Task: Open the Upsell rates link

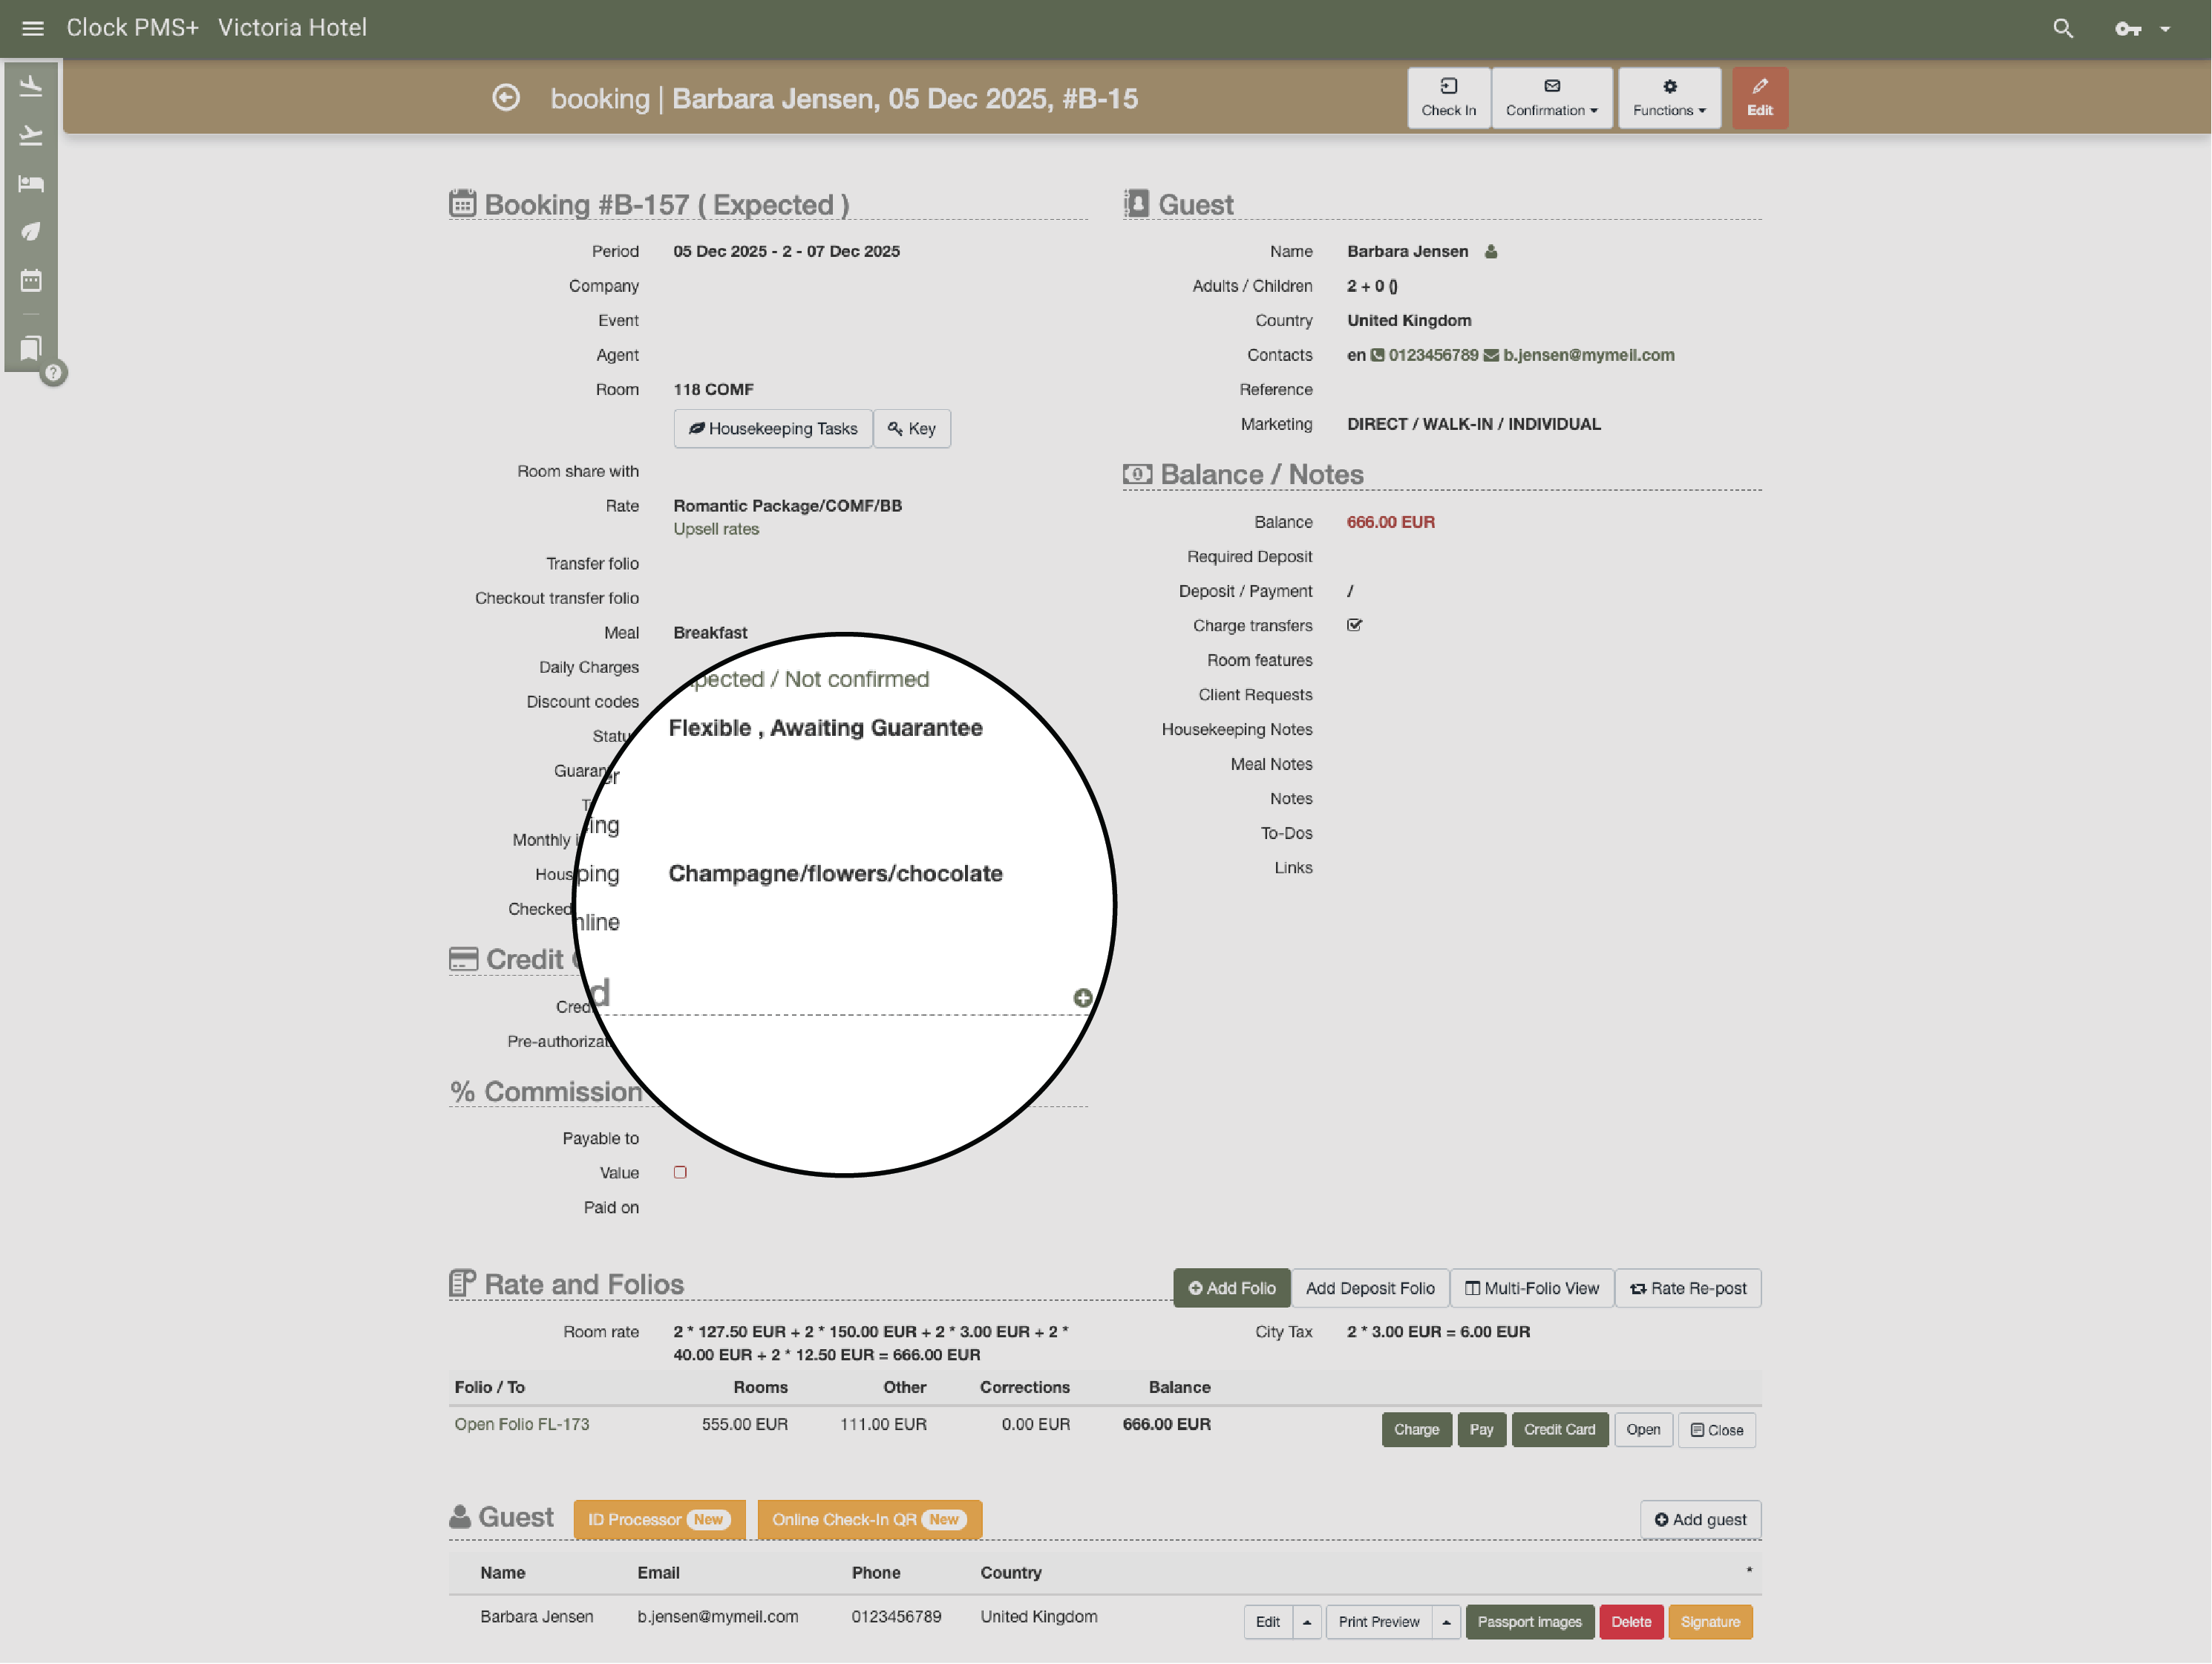Action: [x=715, y=529]
